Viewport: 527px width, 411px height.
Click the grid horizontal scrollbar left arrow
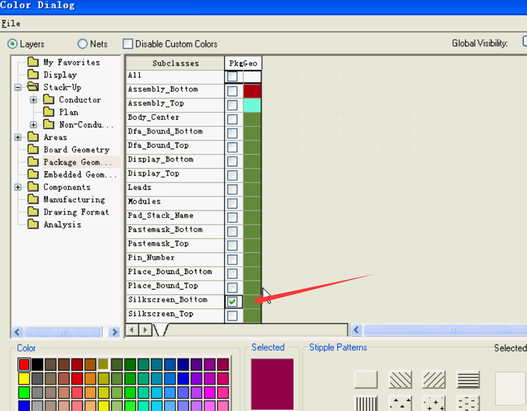pyautogui.click(x=357, y=330)
